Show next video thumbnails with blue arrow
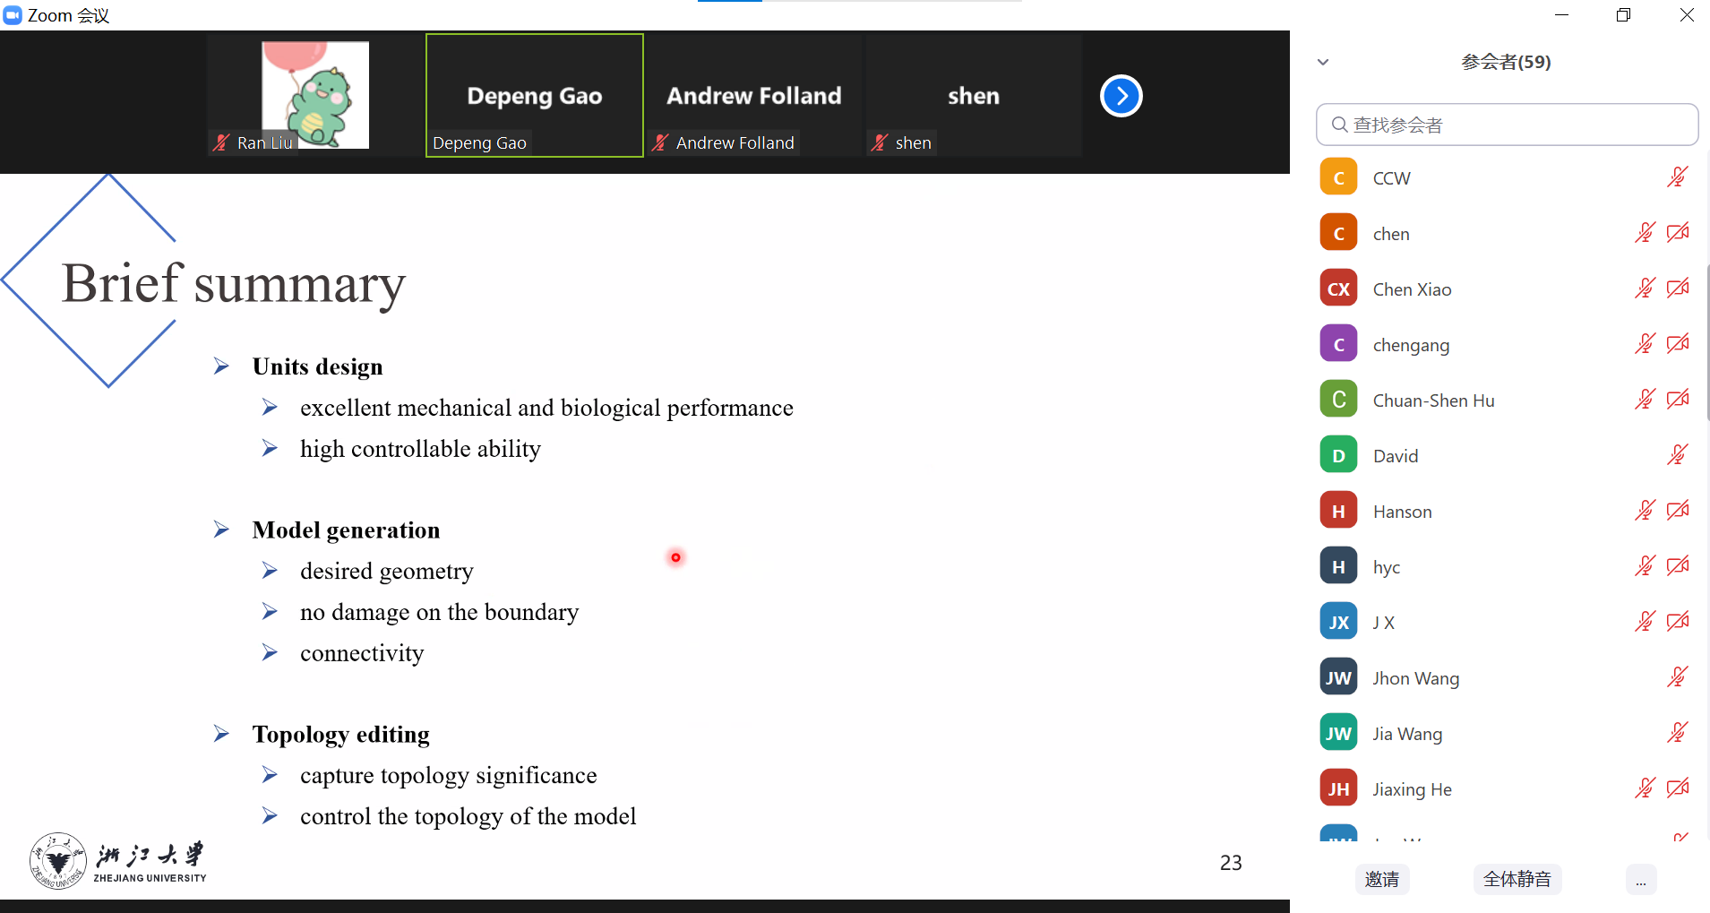This screenshot has height=913, width=1710. click(1121, 96)
